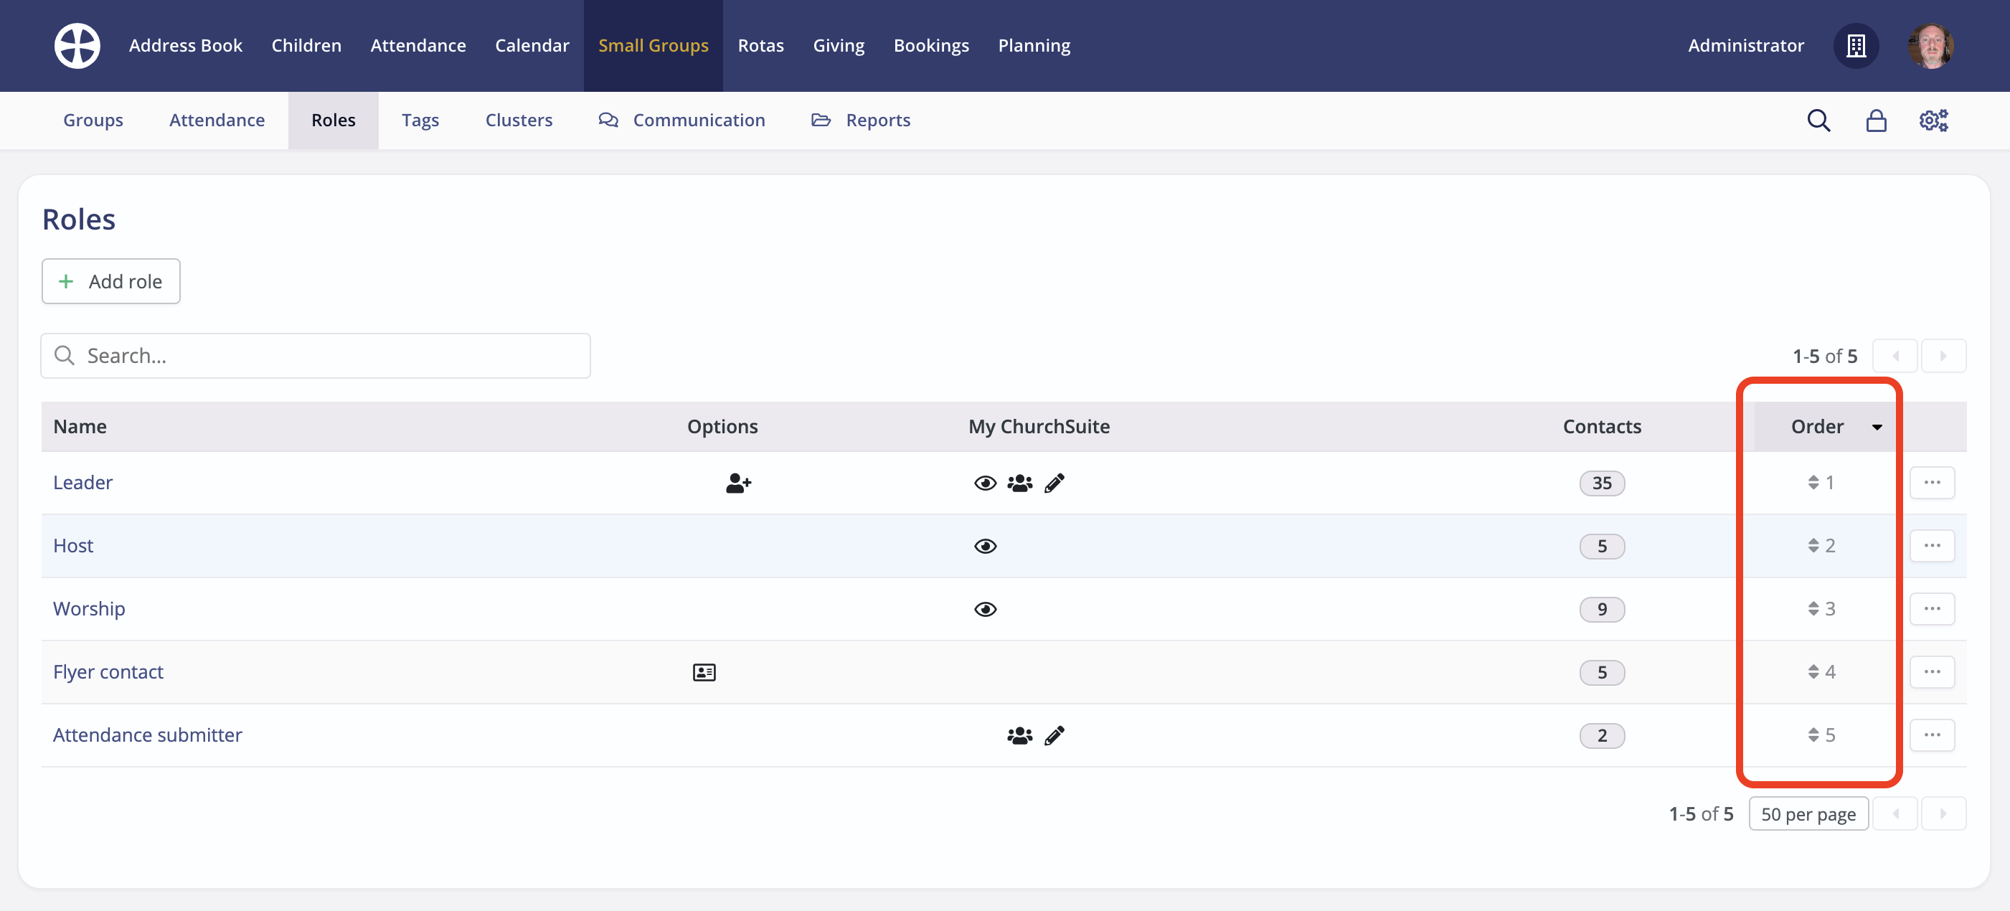Screen dimensions: 2010x911
Task: Click the roles Search field
Action: click(x=315, y=356)
